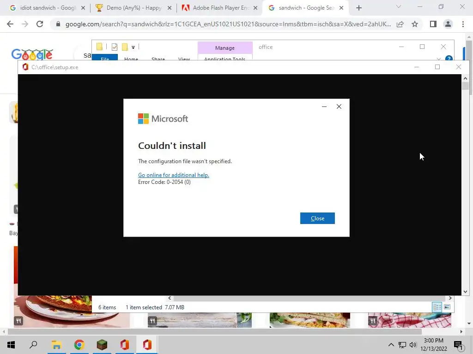Open Chrome from the taskbar
This screenshot has width=473, height=354.
click(79, 345)
